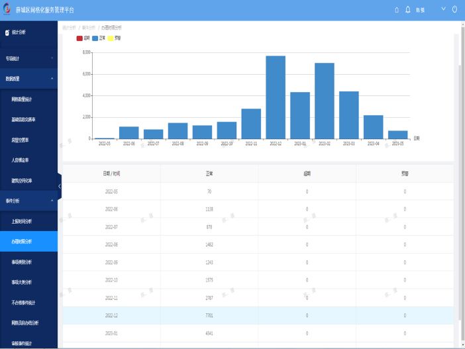This screenshot has width=465, height=349.
Task: Click the 2023-02 bar in the chart
Action: [325, 101]
